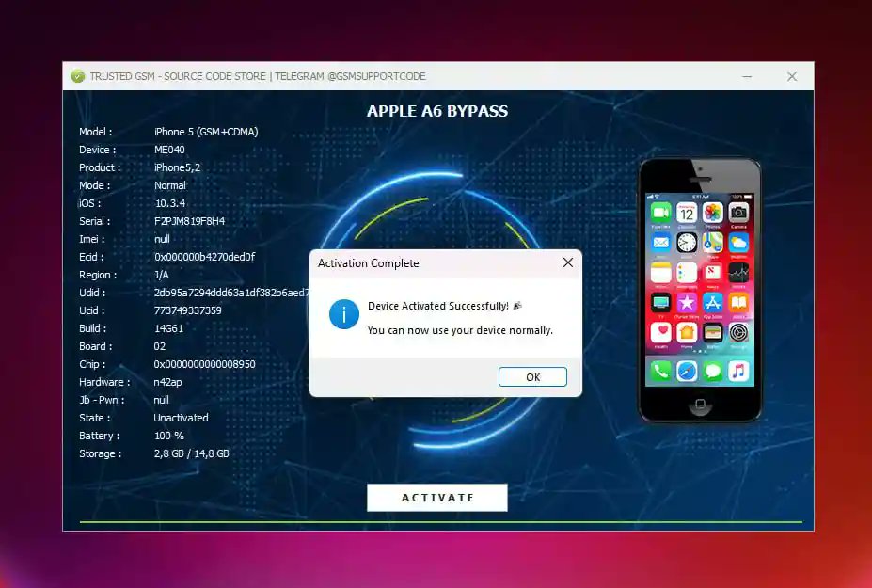Select chip value '0x0000000000008950'
Viewport: 872px width, 588px height.
click(x=205, y=364)
